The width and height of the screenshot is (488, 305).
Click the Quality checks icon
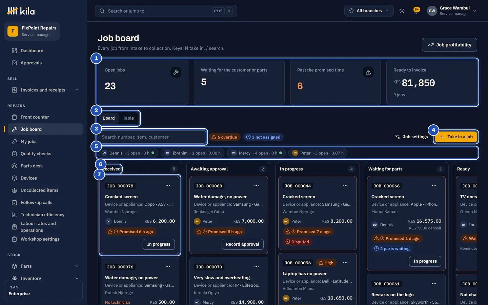(x=14, y=154)
